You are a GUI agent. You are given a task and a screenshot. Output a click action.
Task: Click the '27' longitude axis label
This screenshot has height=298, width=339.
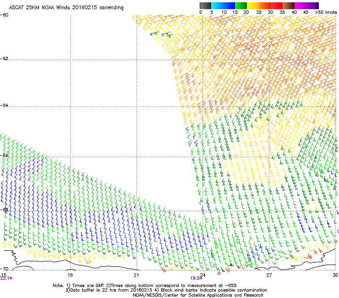pos(269,275)
